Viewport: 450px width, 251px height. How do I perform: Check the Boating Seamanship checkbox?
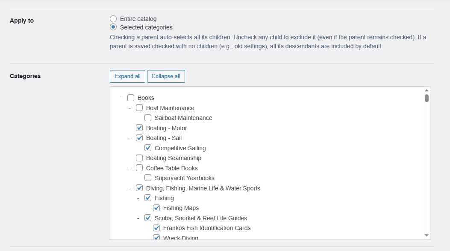coord(139,158)
